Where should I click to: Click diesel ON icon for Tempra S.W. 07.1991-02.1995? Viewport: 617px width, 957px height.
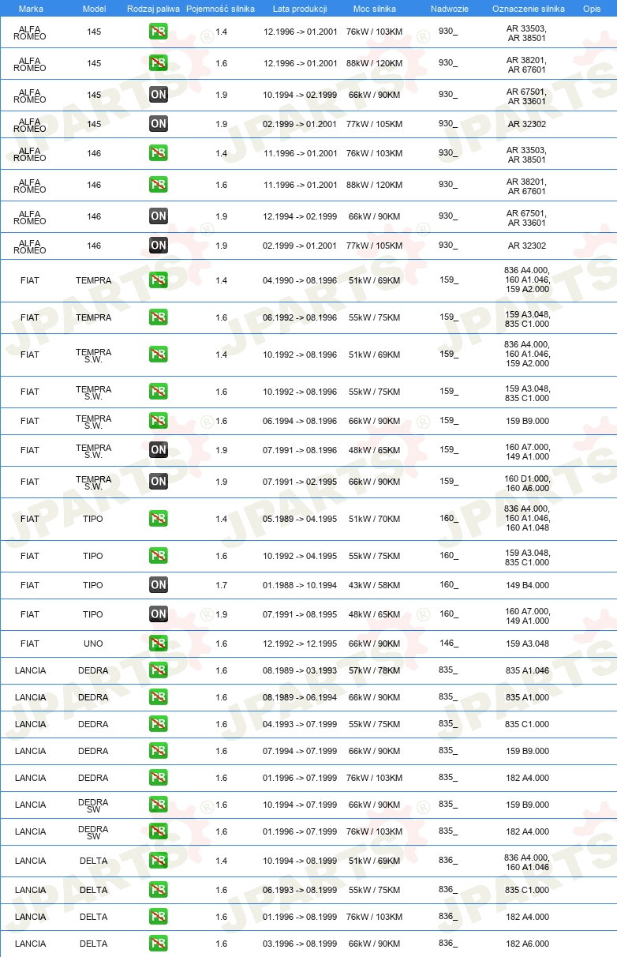[159, 482]
